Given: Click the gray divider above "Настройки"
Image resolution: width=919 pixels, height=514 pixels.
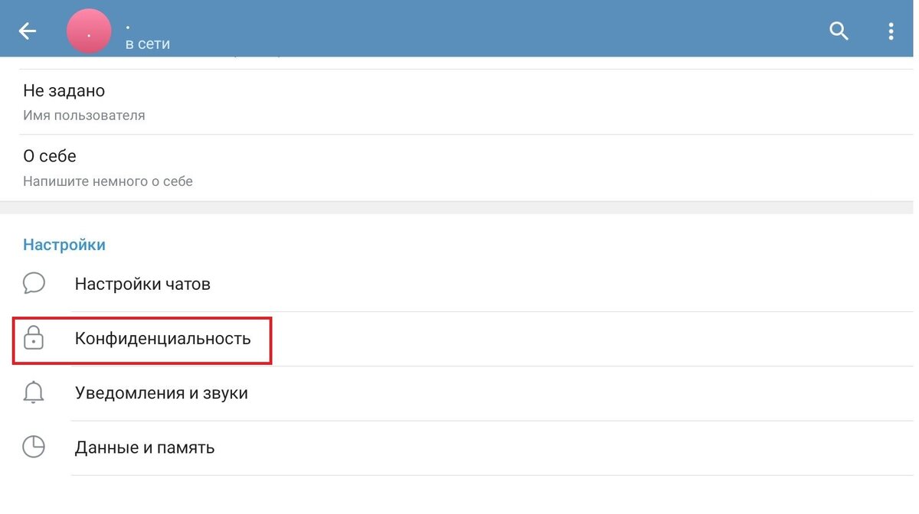Looking at the screenshot, I should tap(459, 207).
